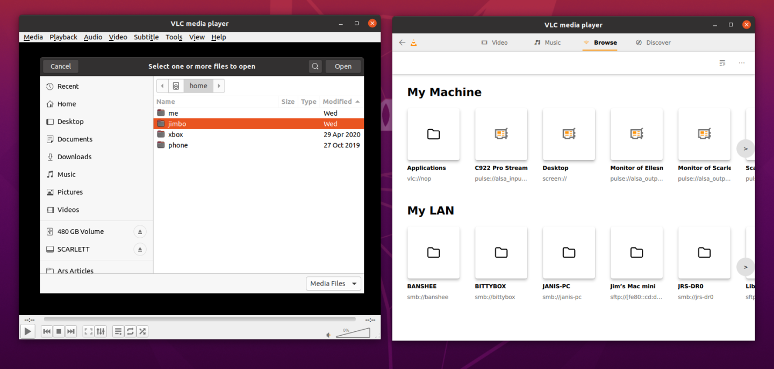Click the stop playback icon
The image size is (774, 369).
point(59,331)
